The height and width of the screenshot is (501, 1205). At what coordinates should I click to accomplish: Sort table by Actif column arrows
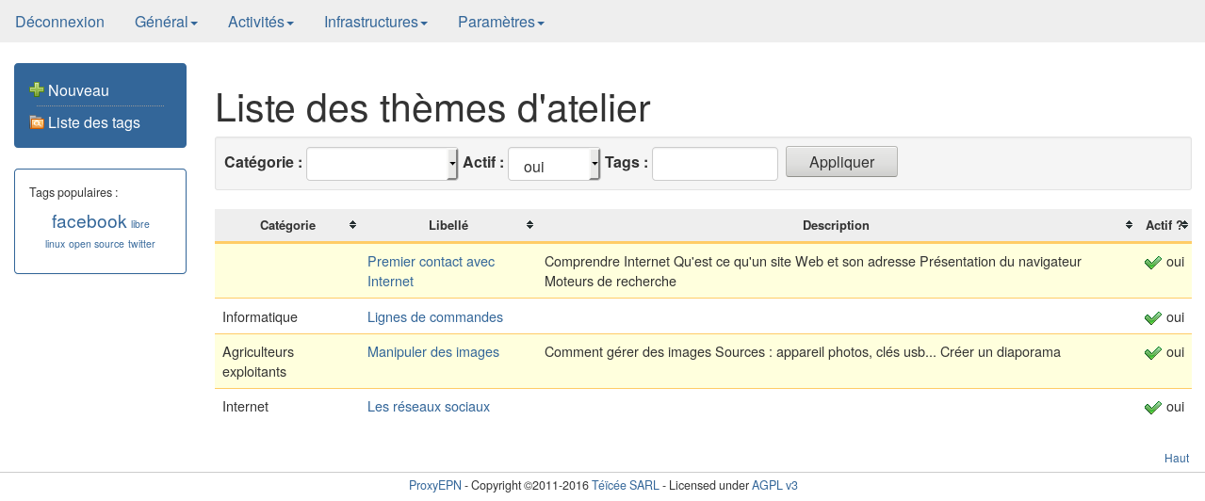1183,225
